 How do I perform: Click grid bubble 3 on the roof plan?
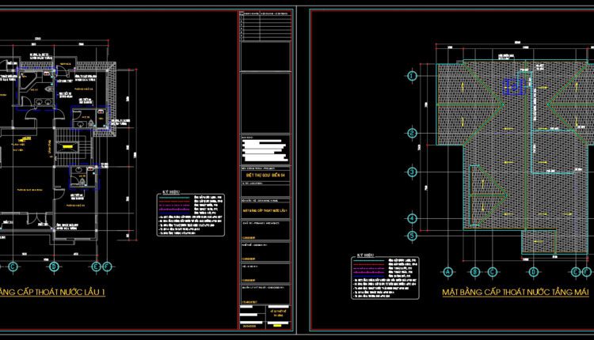point(412,172)
